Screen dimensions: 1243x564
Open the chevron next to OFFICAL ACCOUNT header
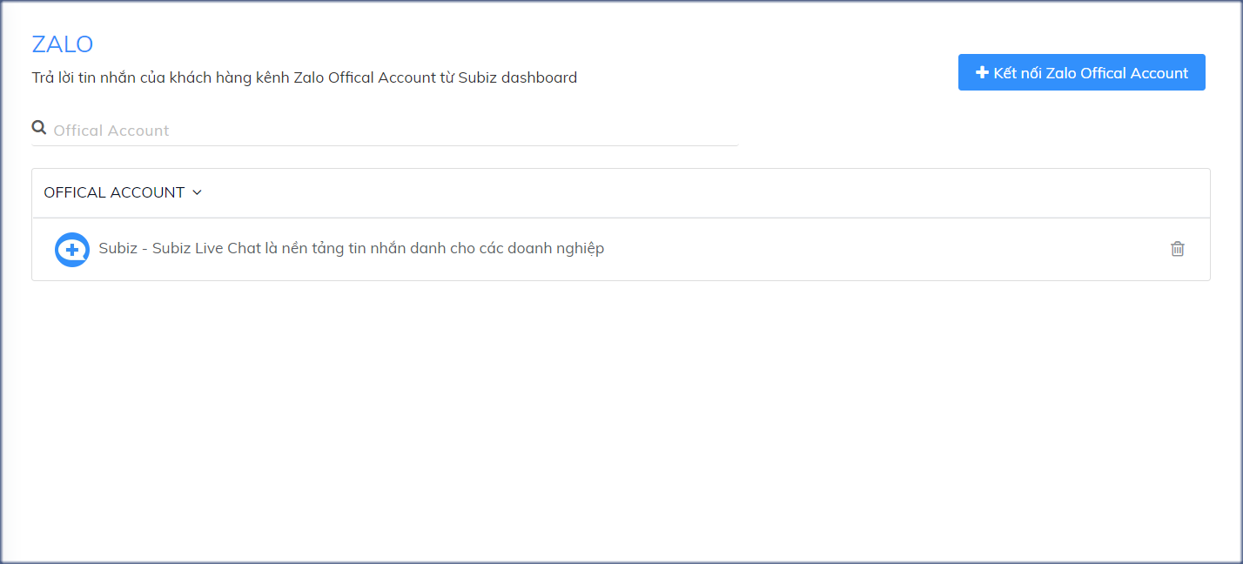click(x=198, y=192)
